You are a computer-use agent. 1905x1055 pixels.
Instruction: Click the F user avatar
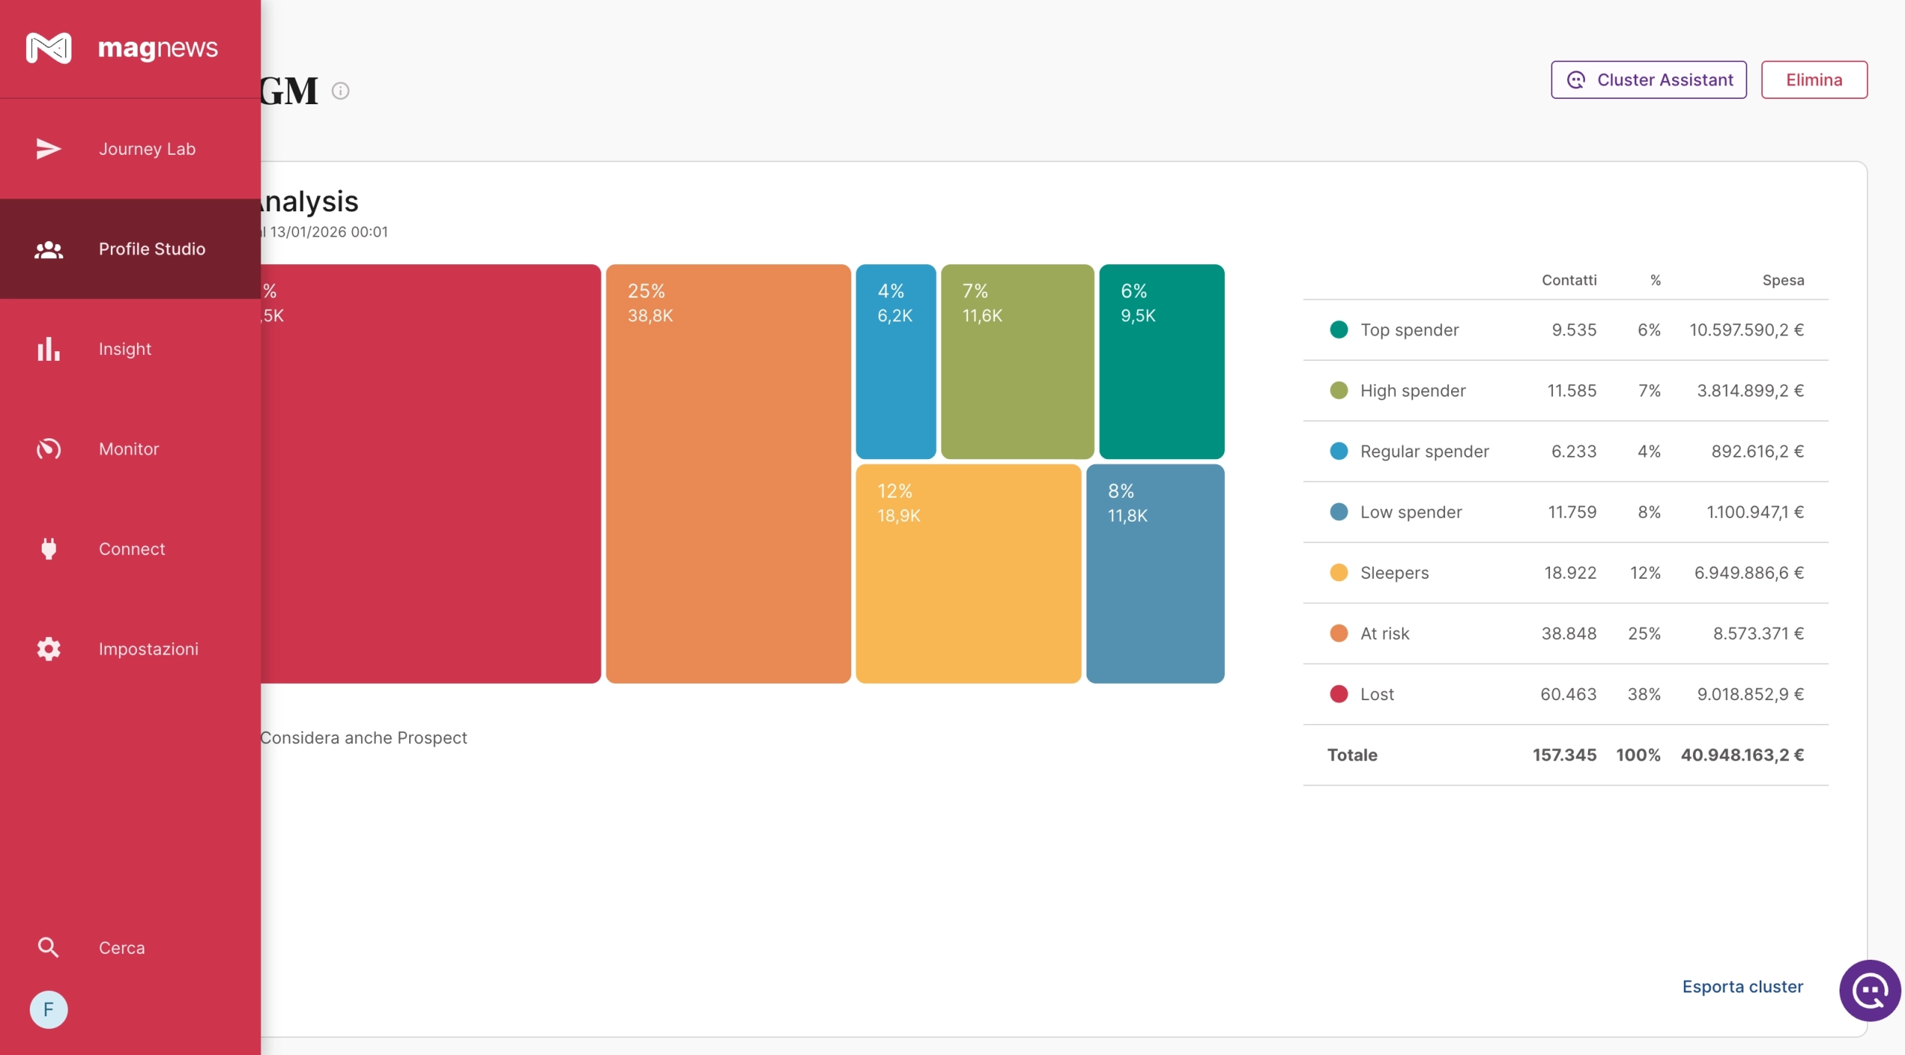click(48, 1010)
